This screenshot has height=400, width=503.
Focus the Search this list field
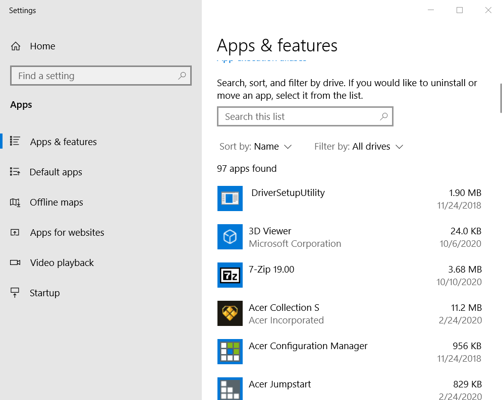point(305,116)
